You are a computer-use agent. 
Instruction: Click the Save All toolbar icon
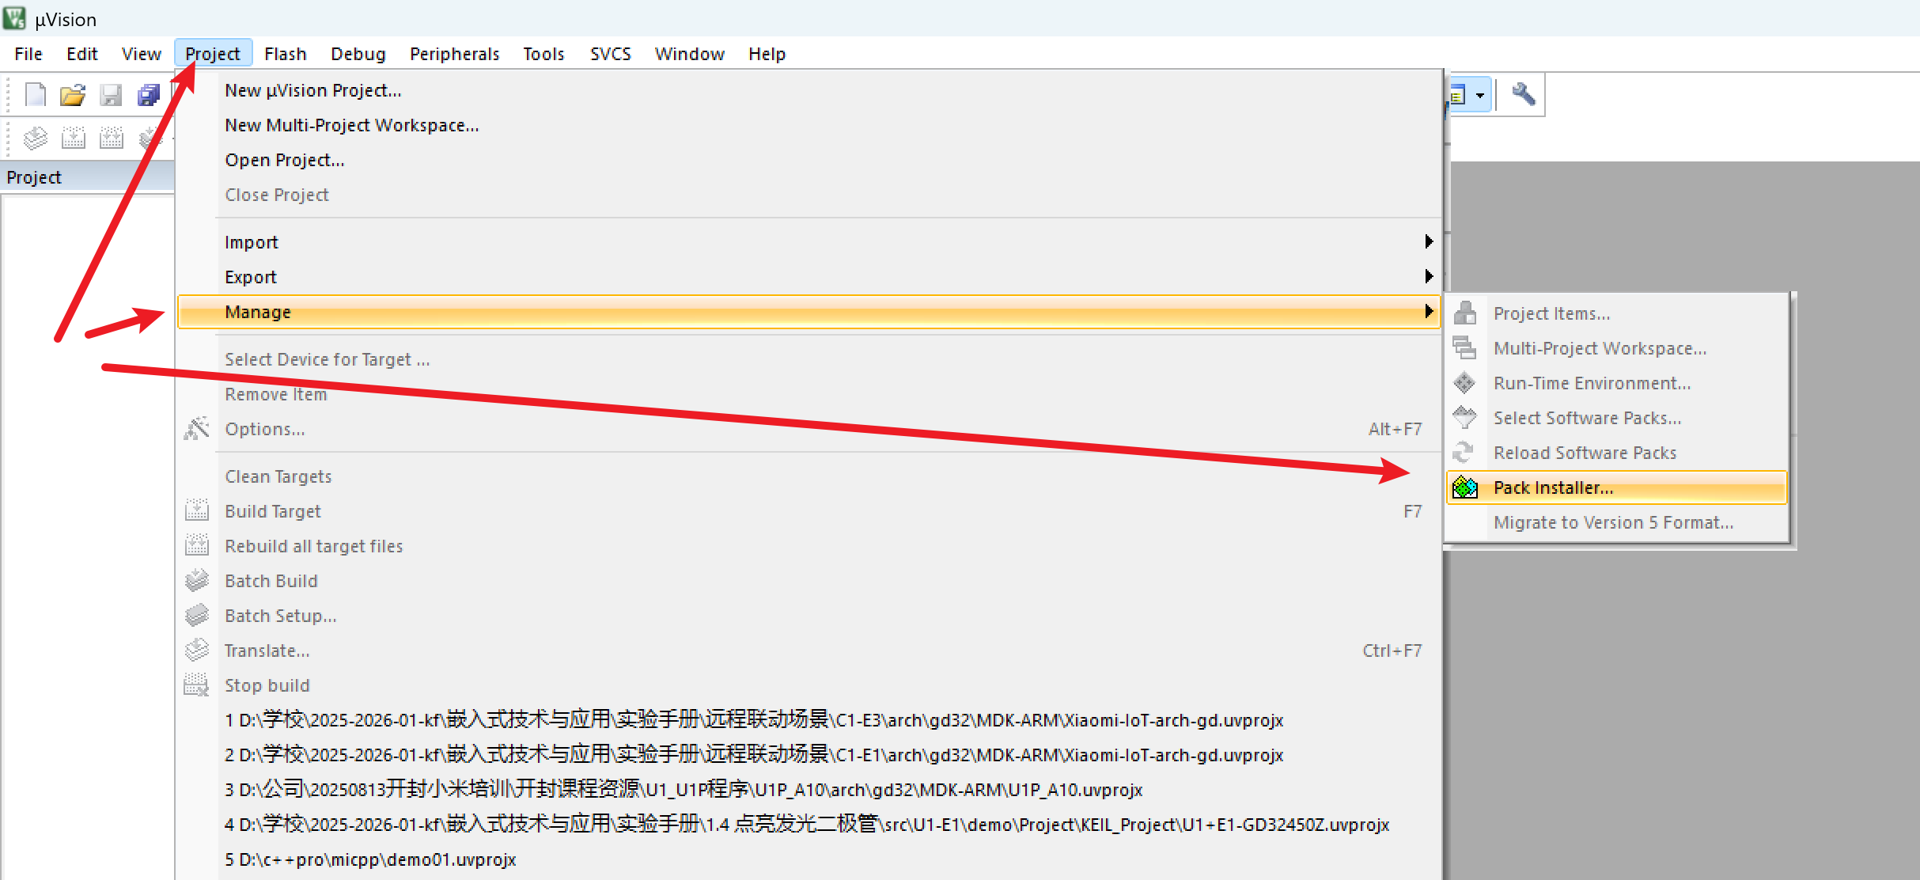149,95
